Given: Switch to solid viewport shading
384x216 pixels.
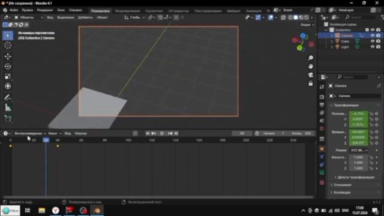Looking at the screenshot, I should (296, 17).
